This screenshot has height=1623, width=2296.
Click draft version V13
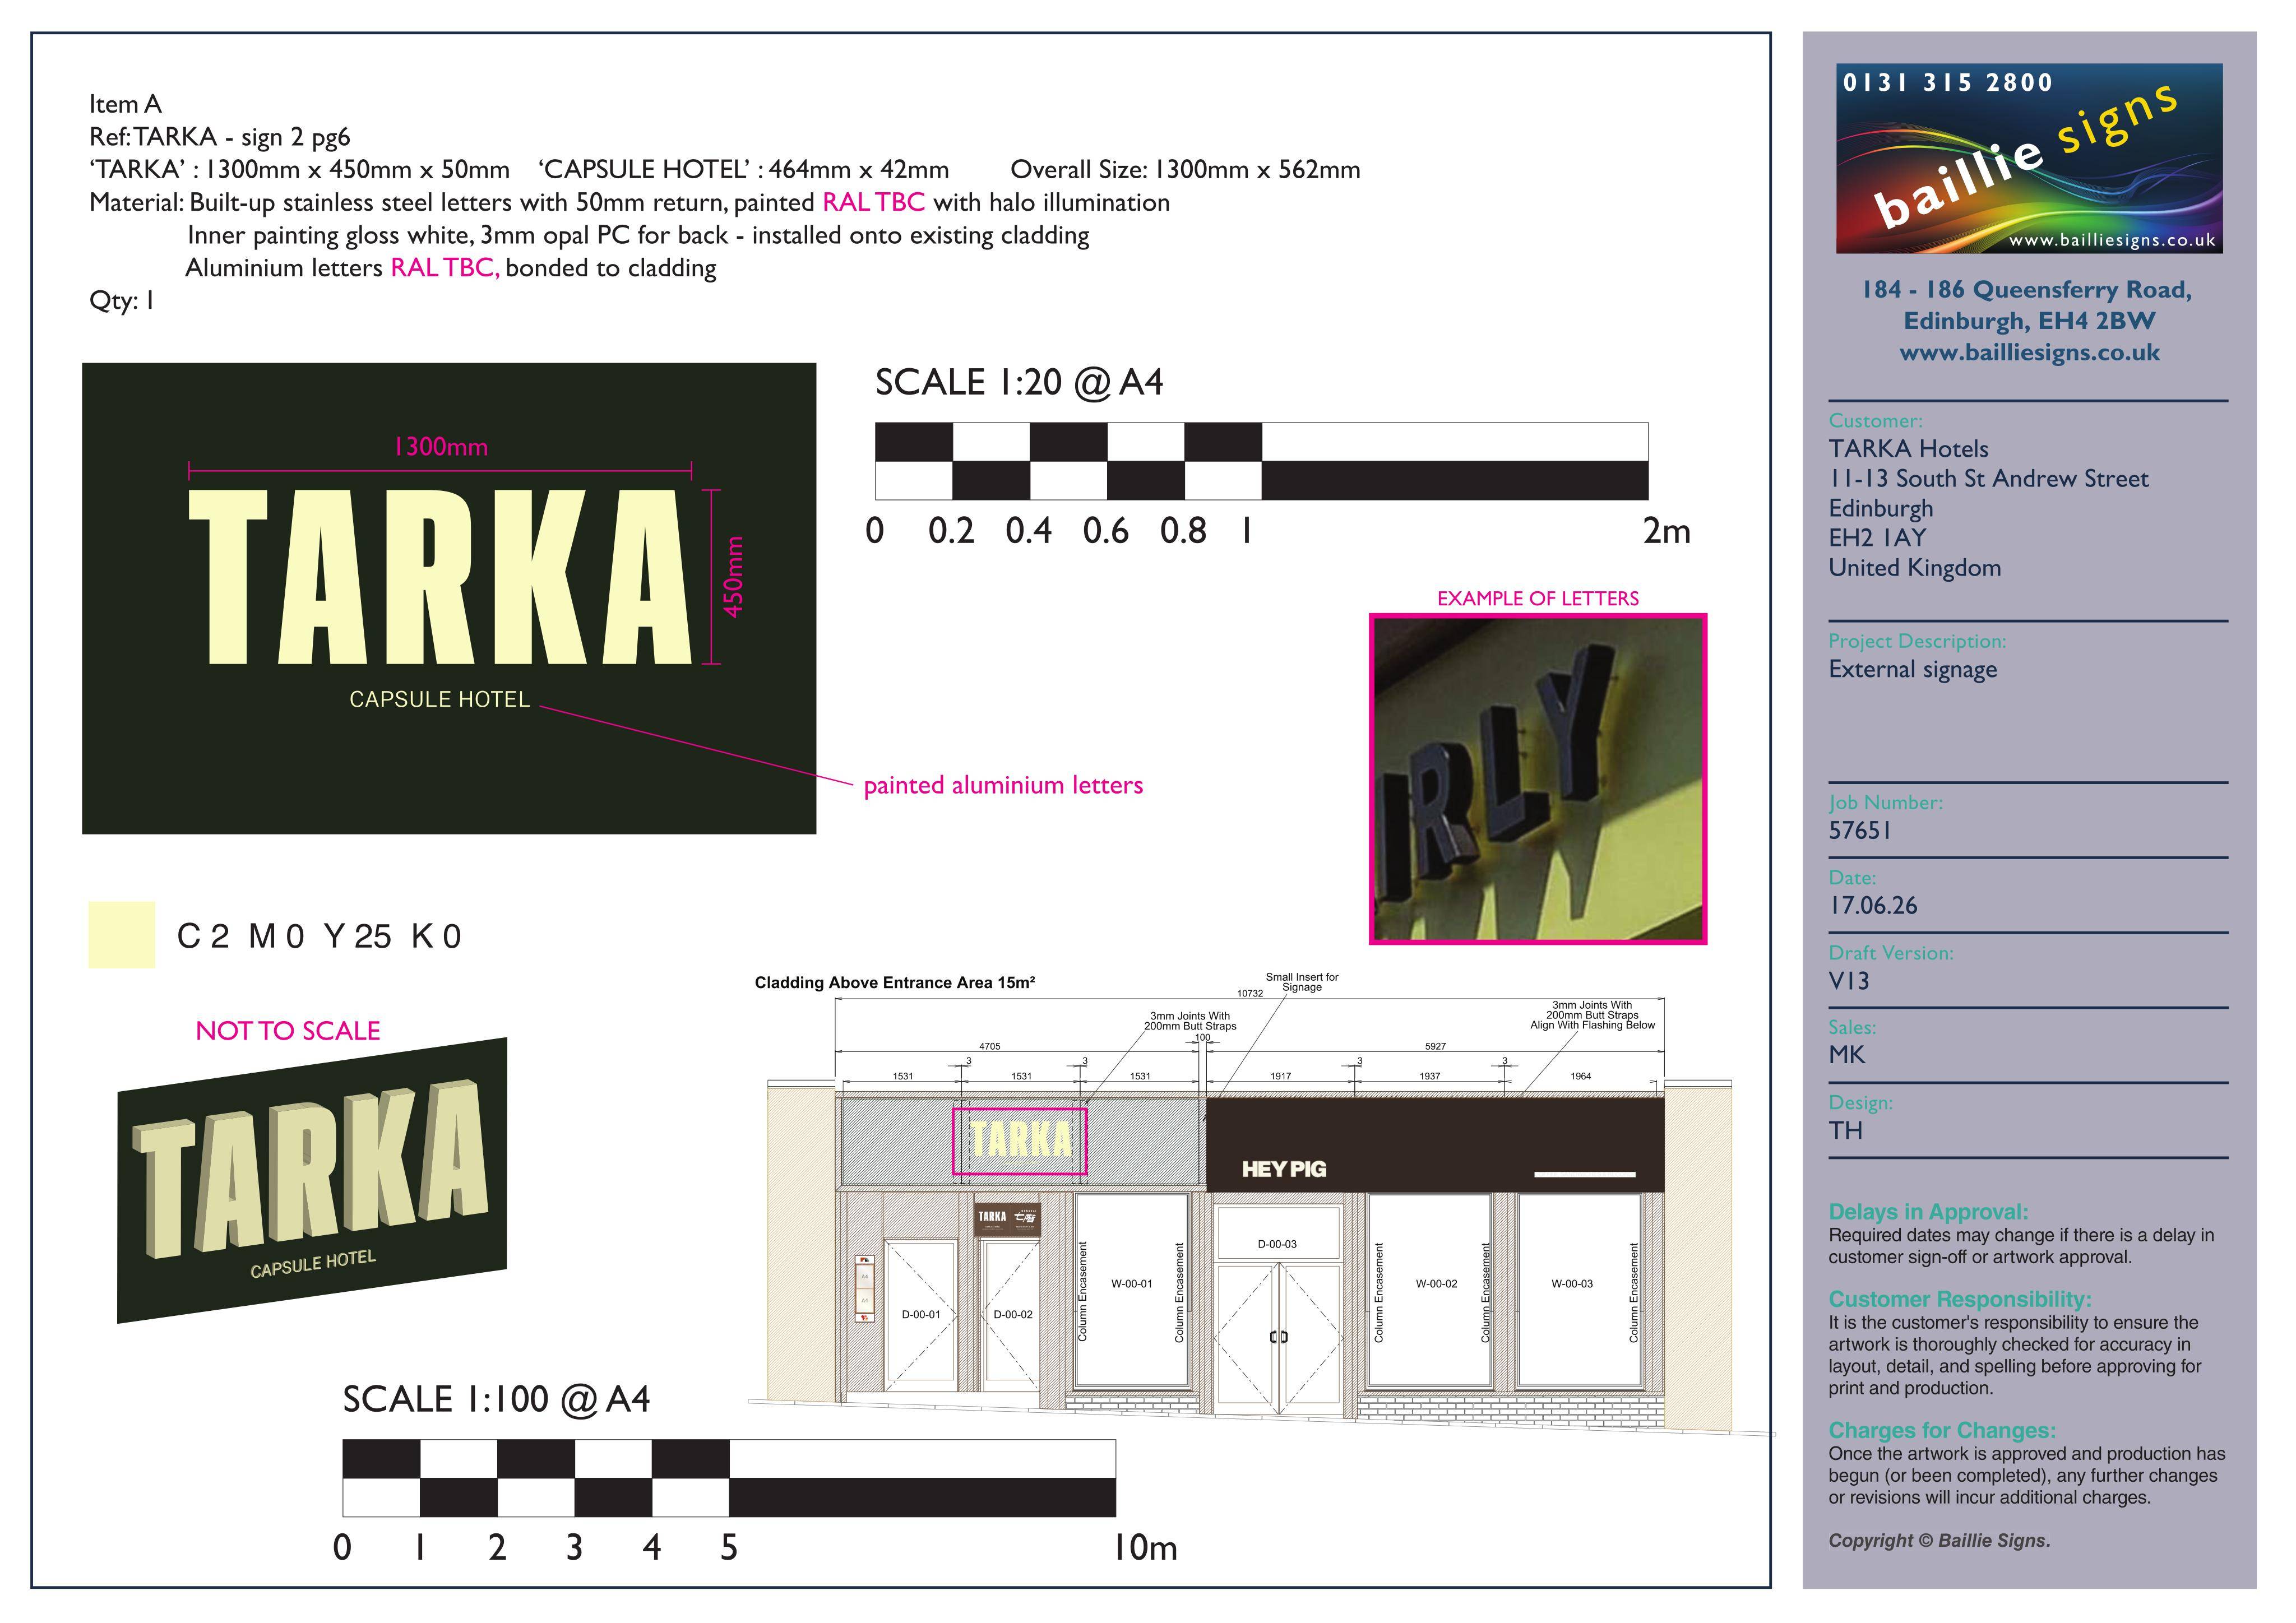tap(1849, 981)
